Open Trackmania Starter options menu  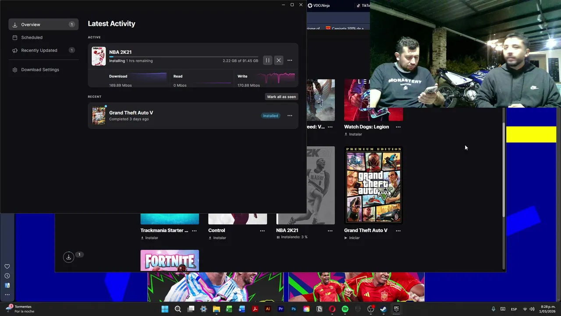pyautogui.click(x=194, y=230)
